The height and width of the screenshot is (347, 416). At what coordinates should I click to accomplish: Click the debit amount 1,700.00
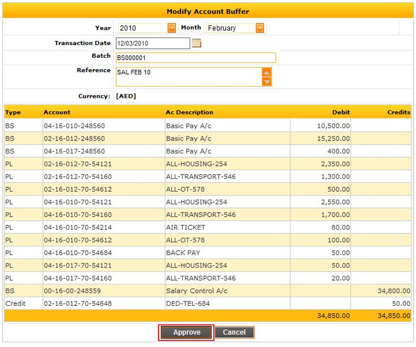click(336, 215)
